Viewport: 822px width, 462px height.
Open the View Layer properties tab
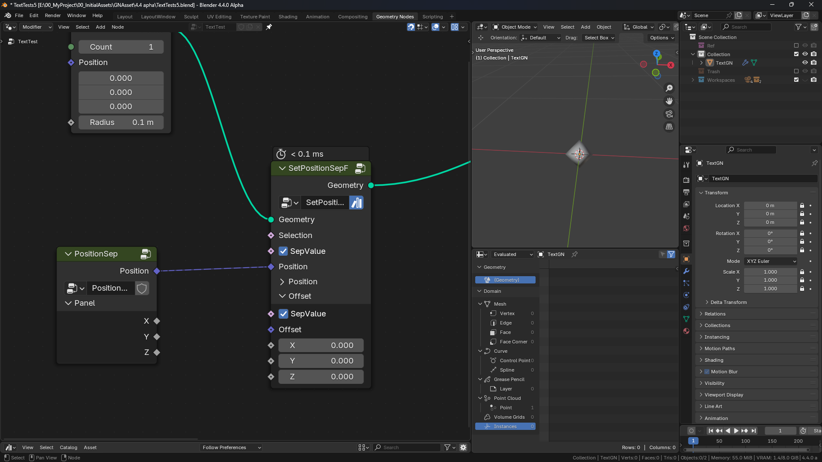pyautogui.click(x=686, y=204)
